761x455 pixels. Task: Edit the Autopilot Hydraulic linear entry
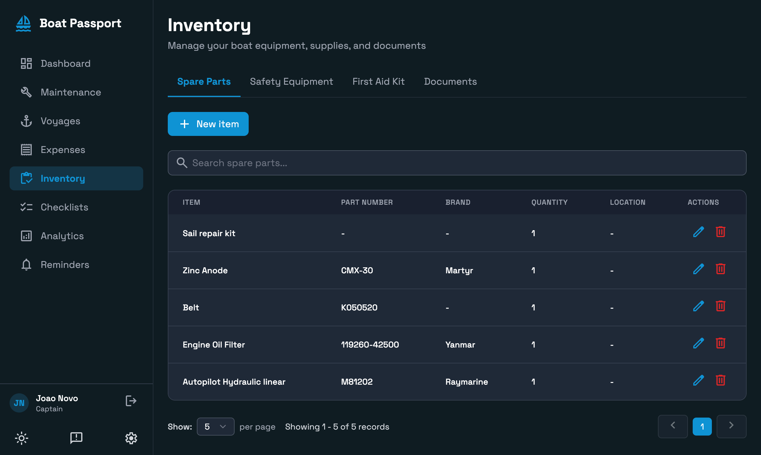click(x=698, y=380)
